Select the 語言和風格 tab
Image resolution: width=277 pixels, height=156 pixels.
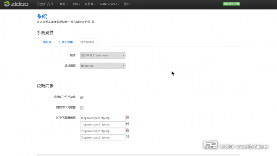(x=87, y=42)
